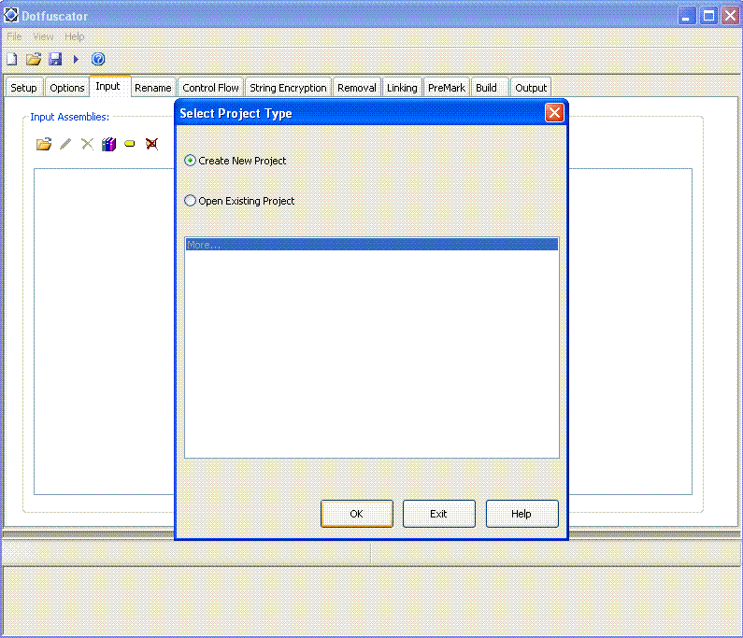
Task: Maximize the Dotfuscator window
Action: coord(708,16)
